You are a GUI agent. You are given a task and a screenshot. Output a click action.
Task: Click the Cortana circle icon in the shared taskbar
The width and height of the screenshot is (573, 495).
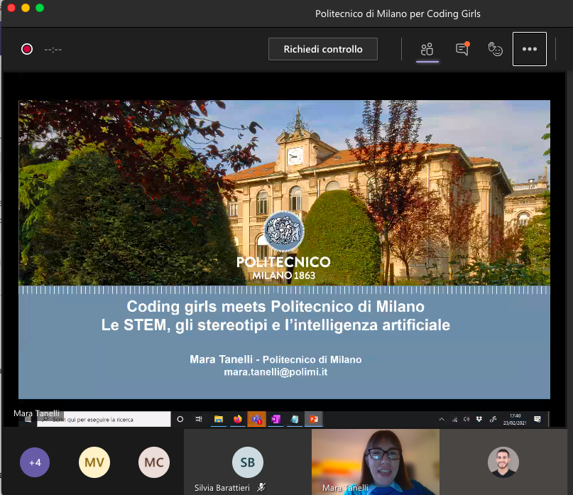pyautogui.click(x=180, y=419)
